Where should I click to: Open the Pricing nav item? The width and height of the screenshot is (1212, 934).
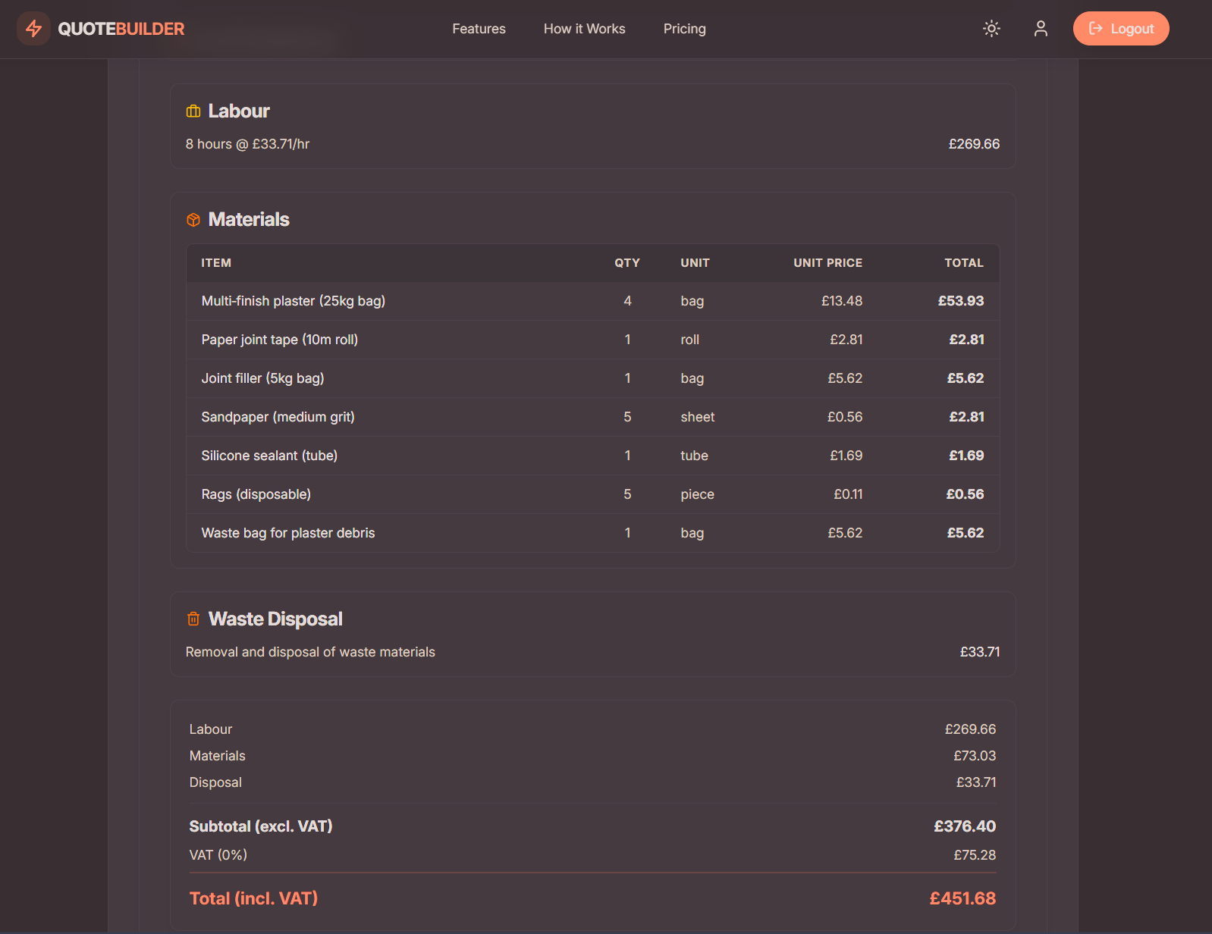pyautogui.click(x=684, y=29)
